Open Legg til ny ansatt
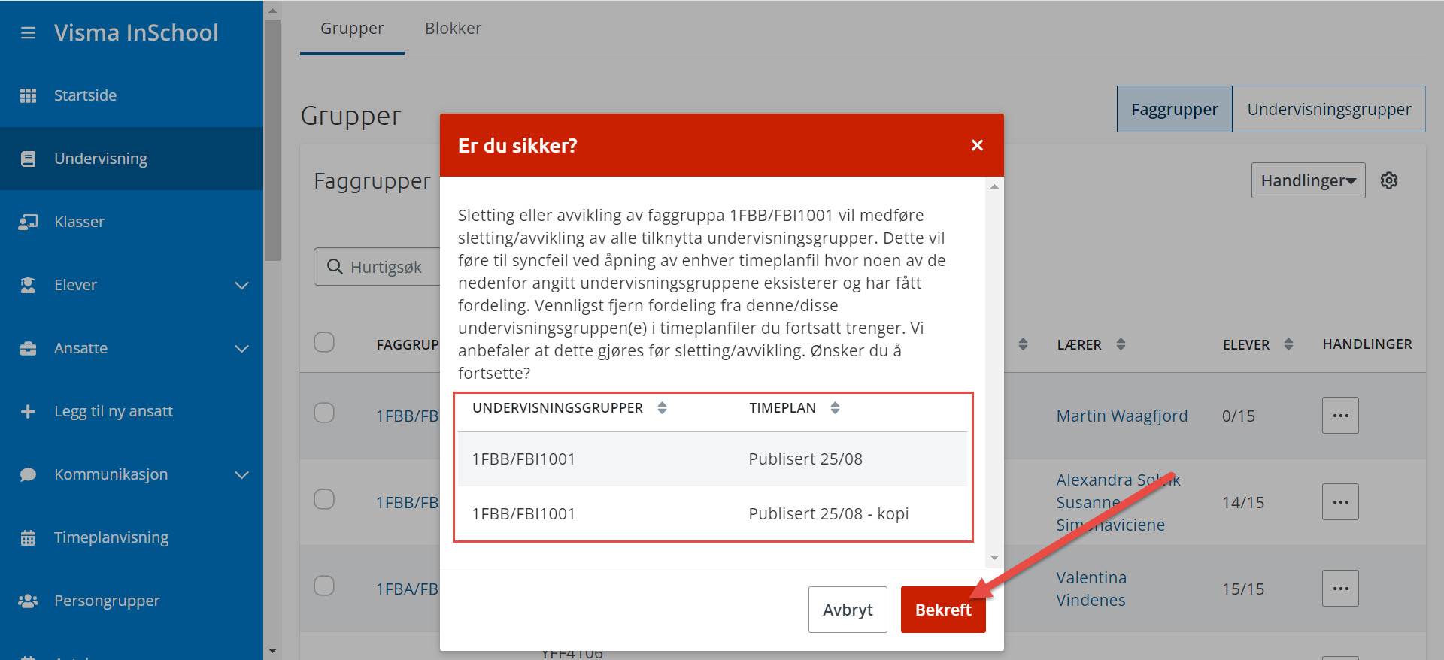This screenshot has width=1444, height=660. click(132, 411)
